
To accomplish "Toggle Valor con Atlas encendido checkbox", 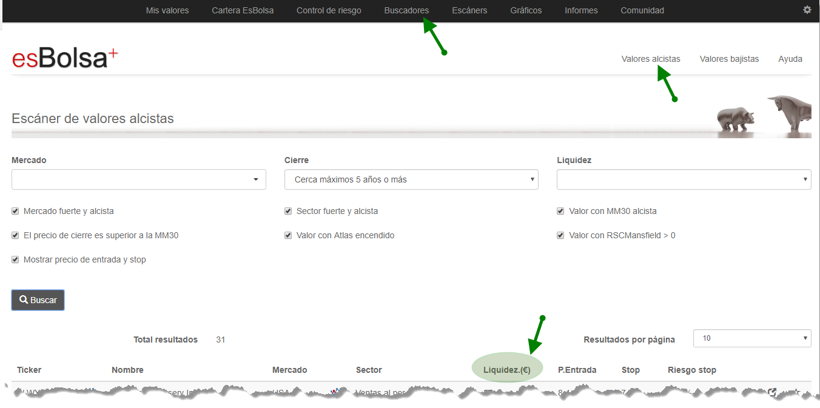I will (288, 235).
